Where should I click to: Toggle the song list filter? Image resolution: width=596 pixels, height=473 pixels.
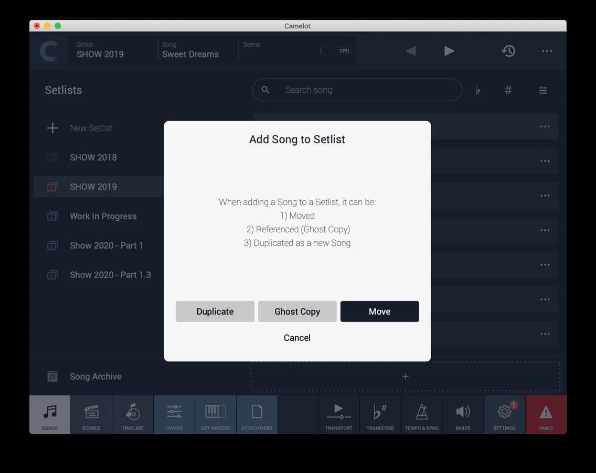click(x=542, y=90)
